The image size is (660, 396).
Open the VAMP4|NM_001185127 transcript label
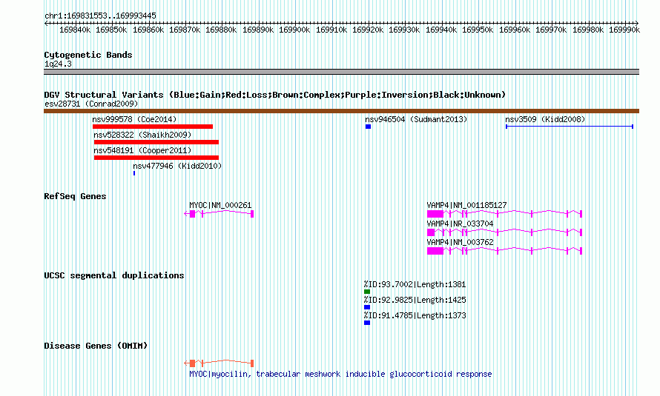(466, 205)
